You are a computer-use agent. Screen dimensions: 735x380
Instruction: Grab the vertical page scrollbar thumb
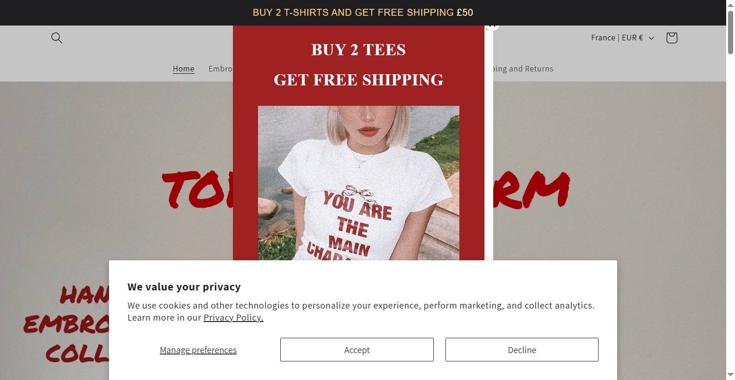coord(730,32)
